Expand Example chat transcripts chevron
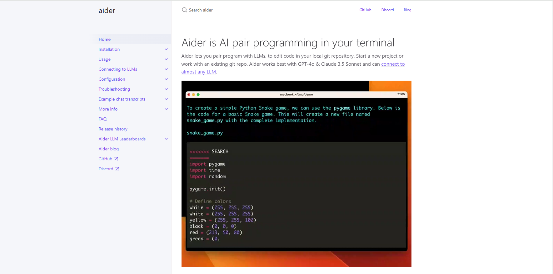This screenshot has height=274, width=553. pyautogui.click(x=166, y=99)
